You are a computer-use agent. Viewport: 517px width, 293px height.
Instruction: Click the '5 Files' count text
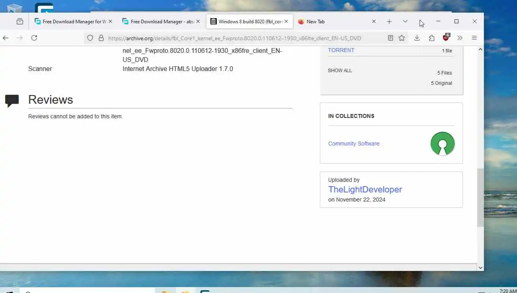click(444, 73)
